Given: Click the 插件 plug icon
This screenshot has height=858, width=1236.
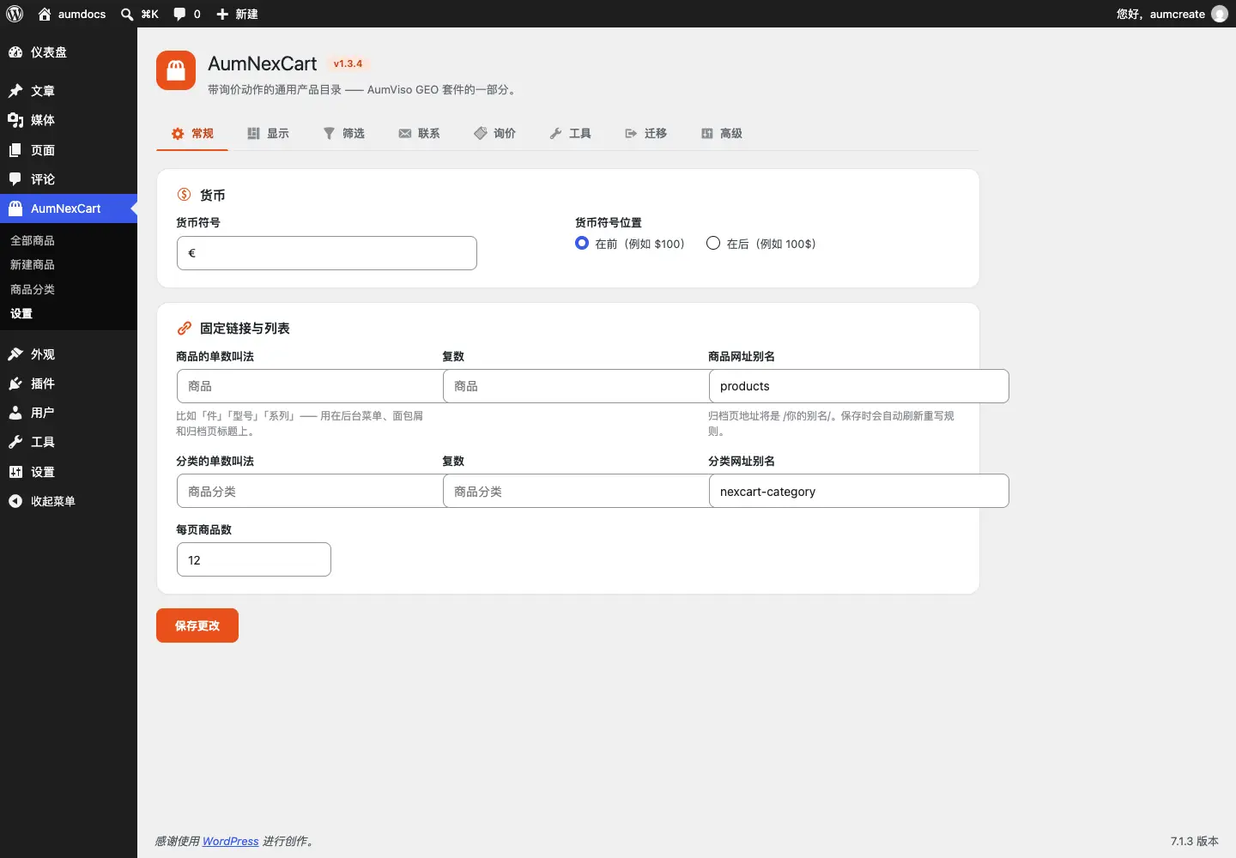Looking at the screenshot, I should (x=15, y=384).
